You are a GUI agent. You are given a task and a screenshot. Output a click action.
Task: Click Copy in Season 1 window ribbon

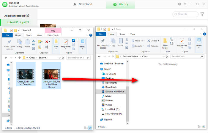pos(20,43)
